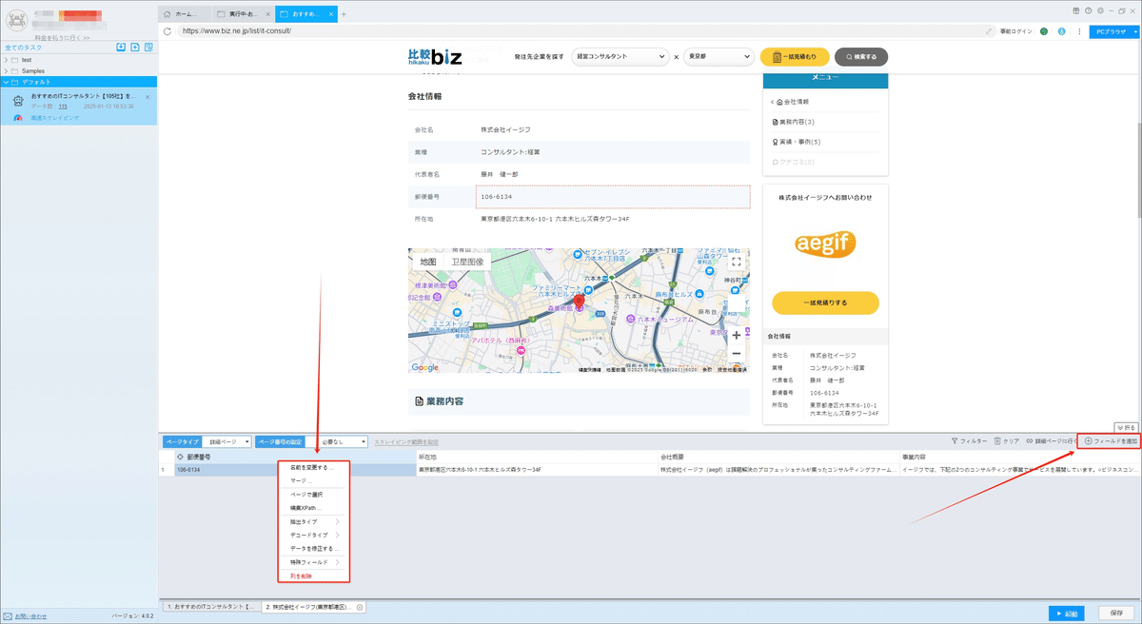Click the フィールドを追加 button
The height and width of the screenshot is (624, 1142).
[x=1111, y=441]
